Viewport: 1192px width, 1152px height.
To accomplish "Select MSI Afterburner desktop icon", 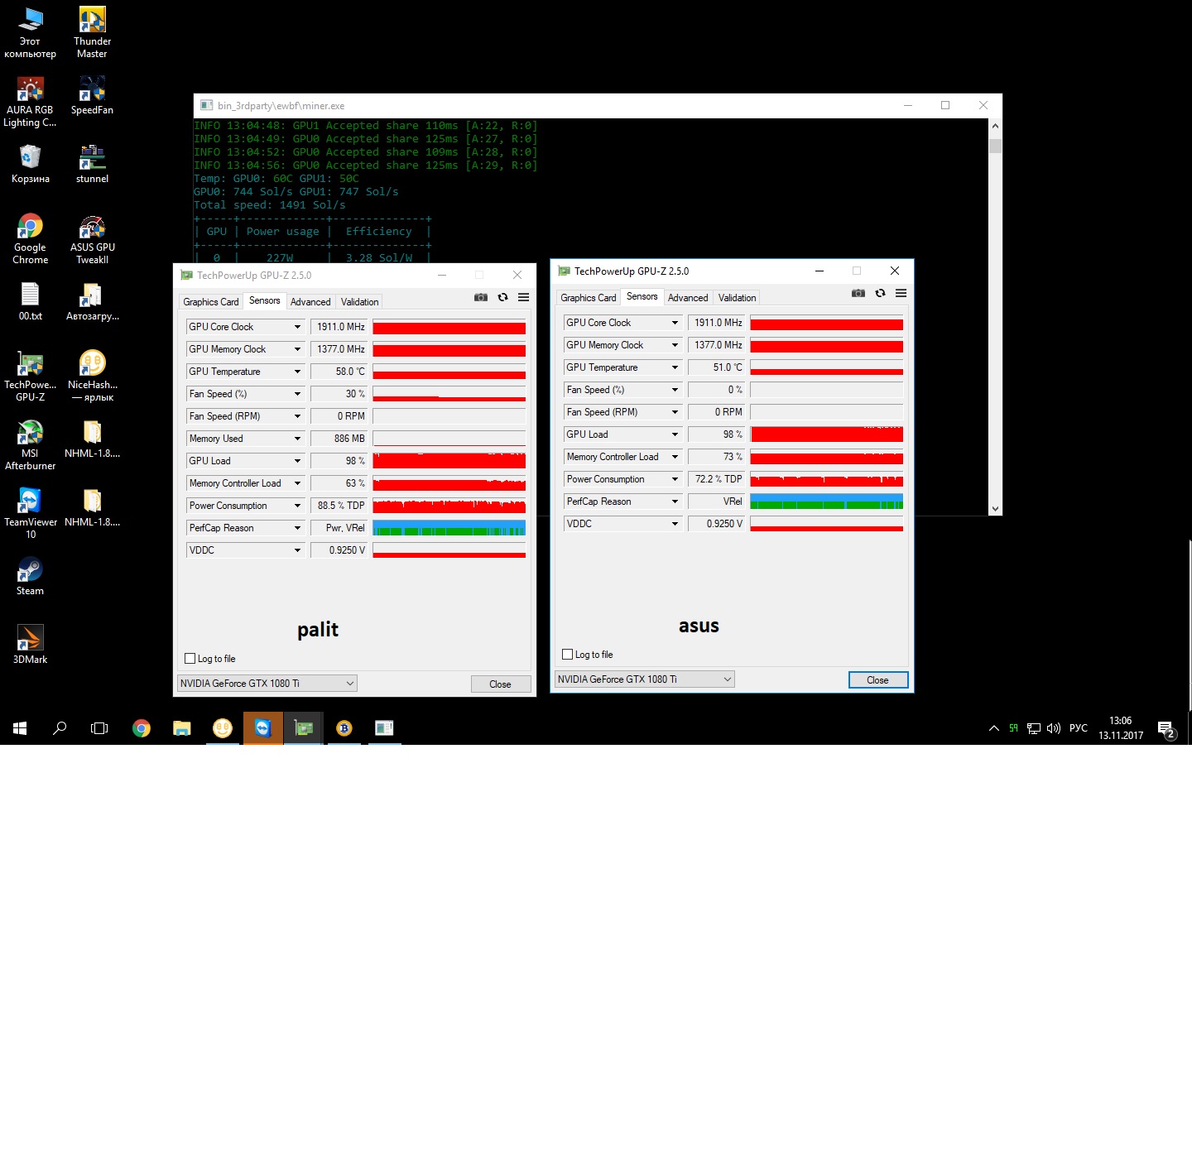I will 30,445.
